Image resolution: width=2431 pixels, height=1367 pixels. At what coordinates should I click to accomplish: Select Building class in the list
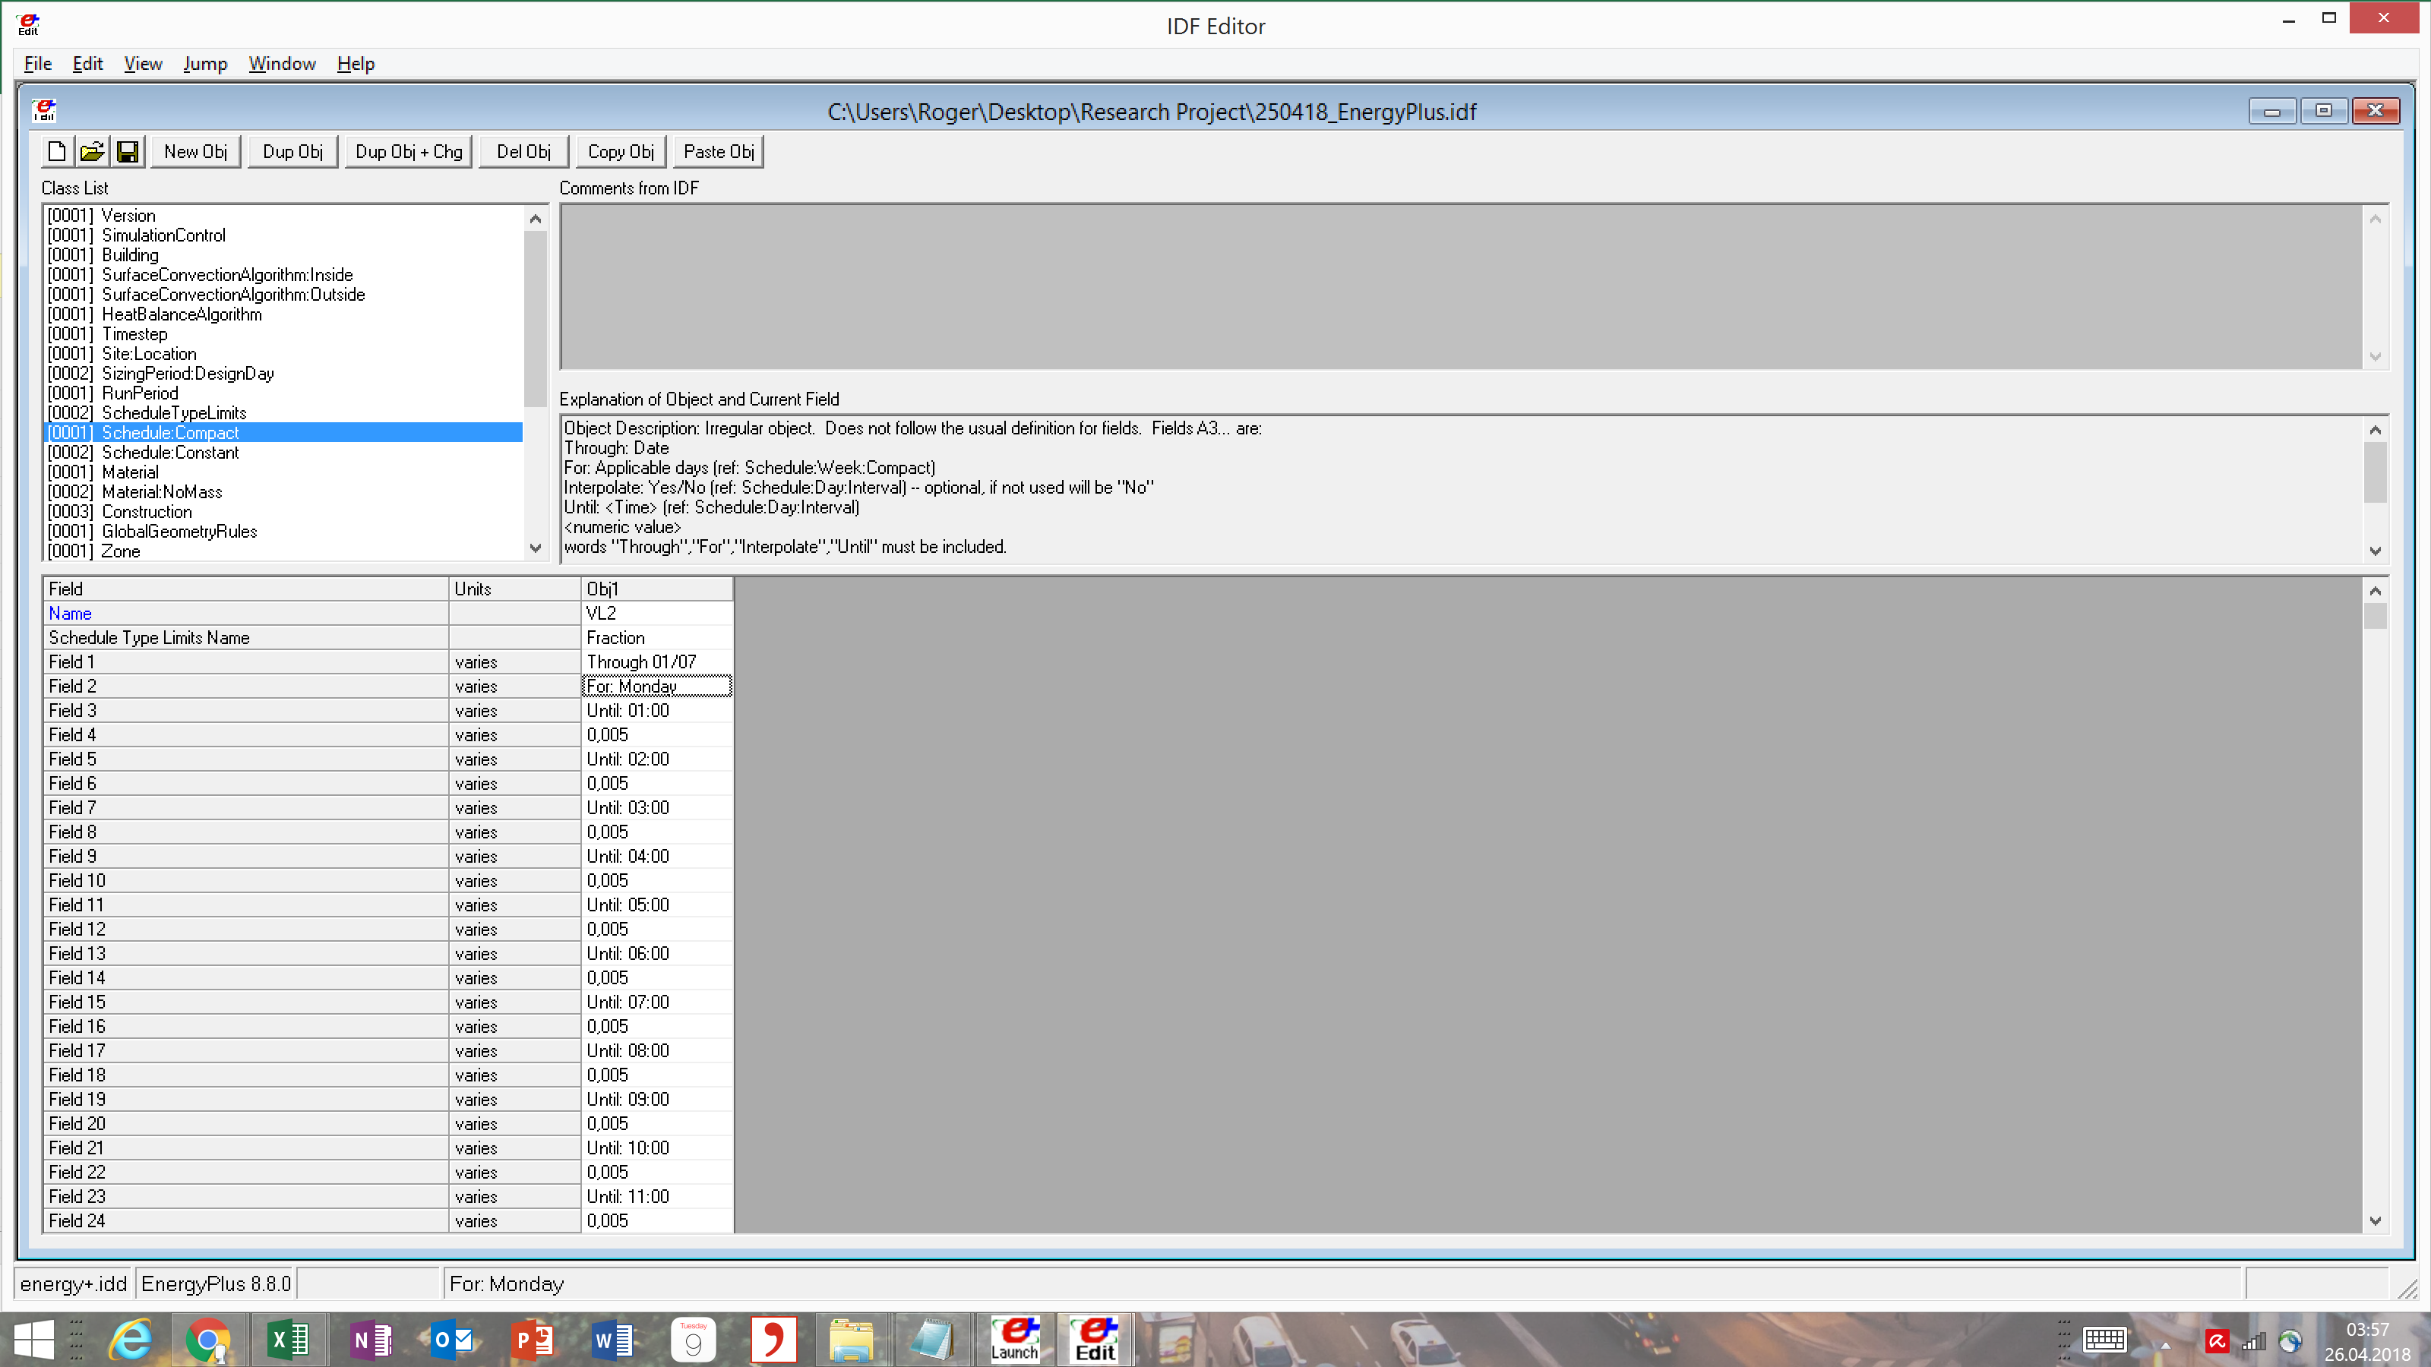(284, 256)
